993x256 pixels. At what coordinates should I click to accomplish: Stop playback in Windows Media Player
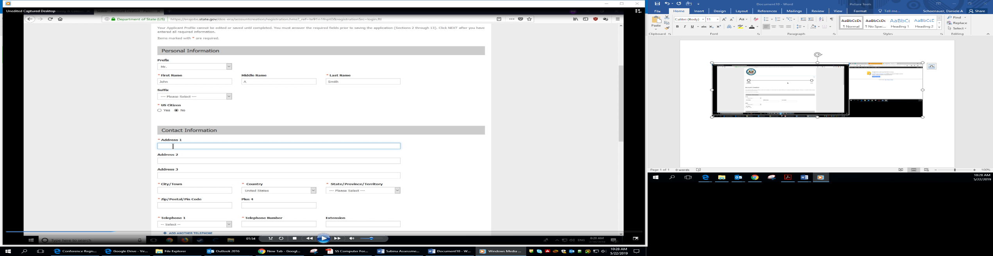coord(295,238)
